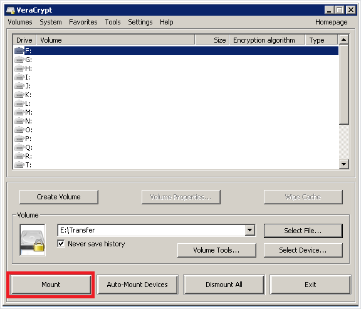
Task: Expand the volume path dropdown arrow
Action: click(x=250, y=230)
